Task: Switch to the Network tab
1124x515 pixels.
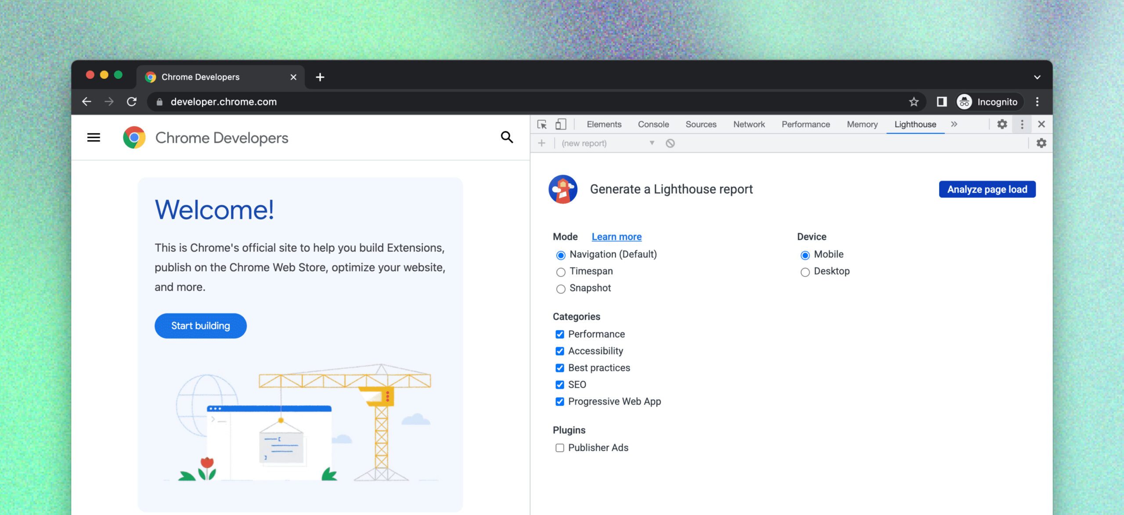Action: (x=749, y=124)
